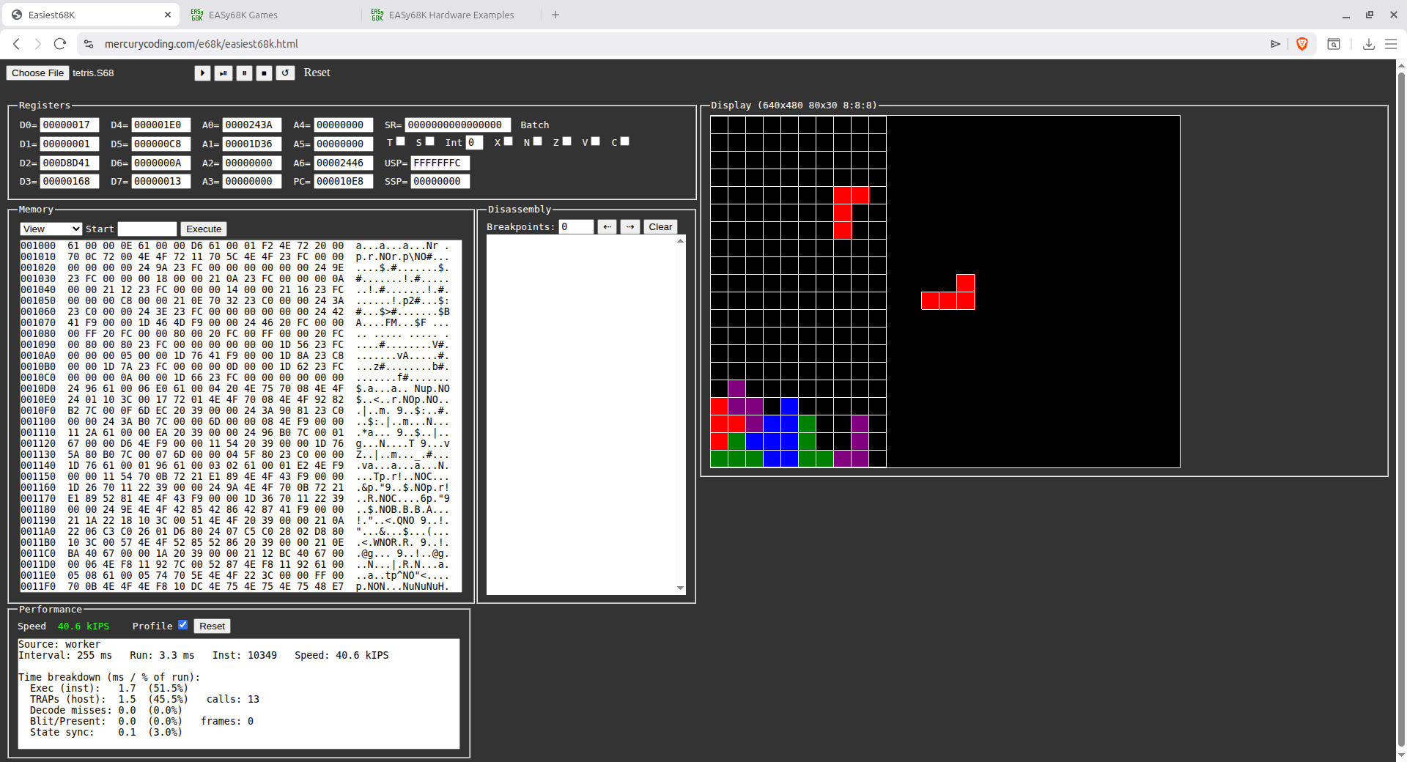Click the Carry (C) flag checkbox

pos(624,141)
